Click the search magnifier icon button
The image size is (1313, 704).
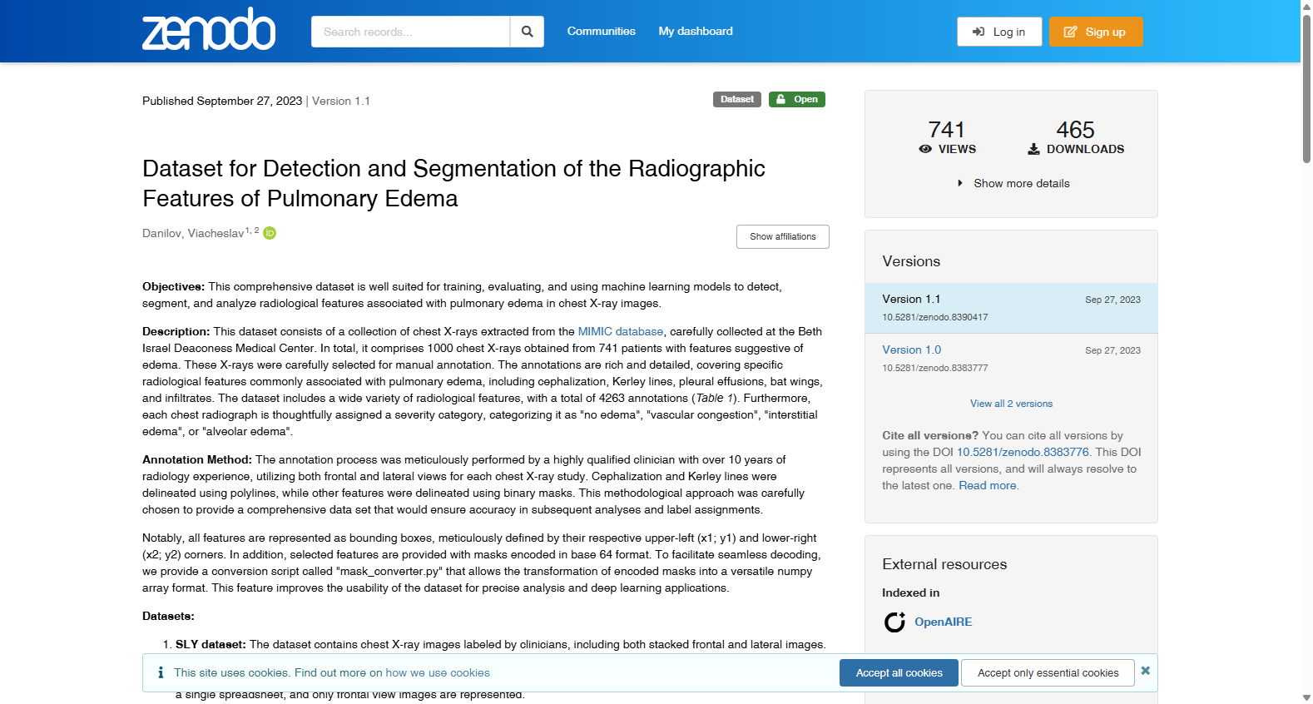527,32
